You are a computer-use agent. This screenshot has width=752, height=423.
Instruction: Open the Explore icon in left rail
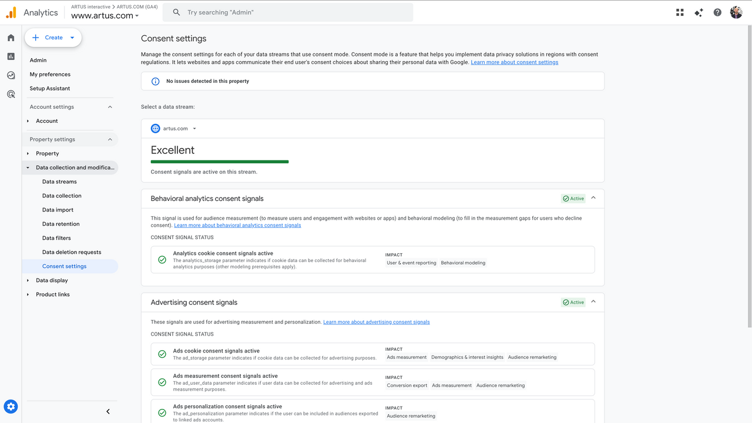[x=11, y=75]
